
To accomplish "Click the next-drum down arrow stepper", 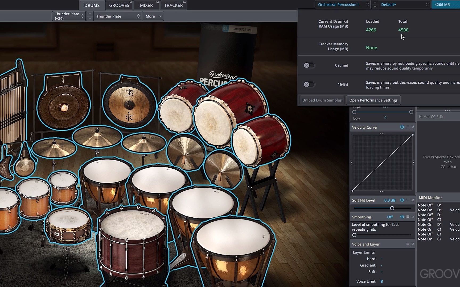I will pyautogui.click(x=90, y=18).
